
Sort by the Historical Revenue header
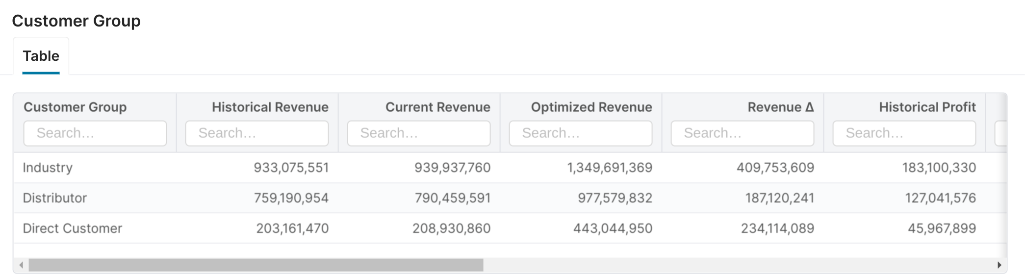270,107
